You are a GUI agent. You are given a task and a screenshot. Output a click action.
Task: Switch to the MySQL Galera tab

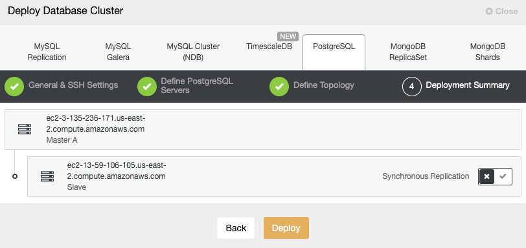tap(118, 52)
